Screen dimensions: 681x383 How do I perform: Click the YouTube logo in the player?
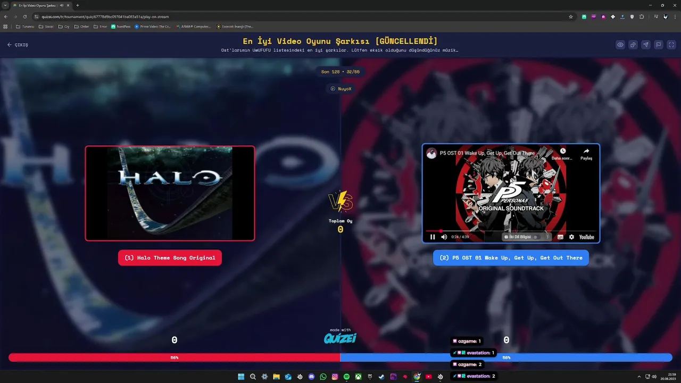587,237
